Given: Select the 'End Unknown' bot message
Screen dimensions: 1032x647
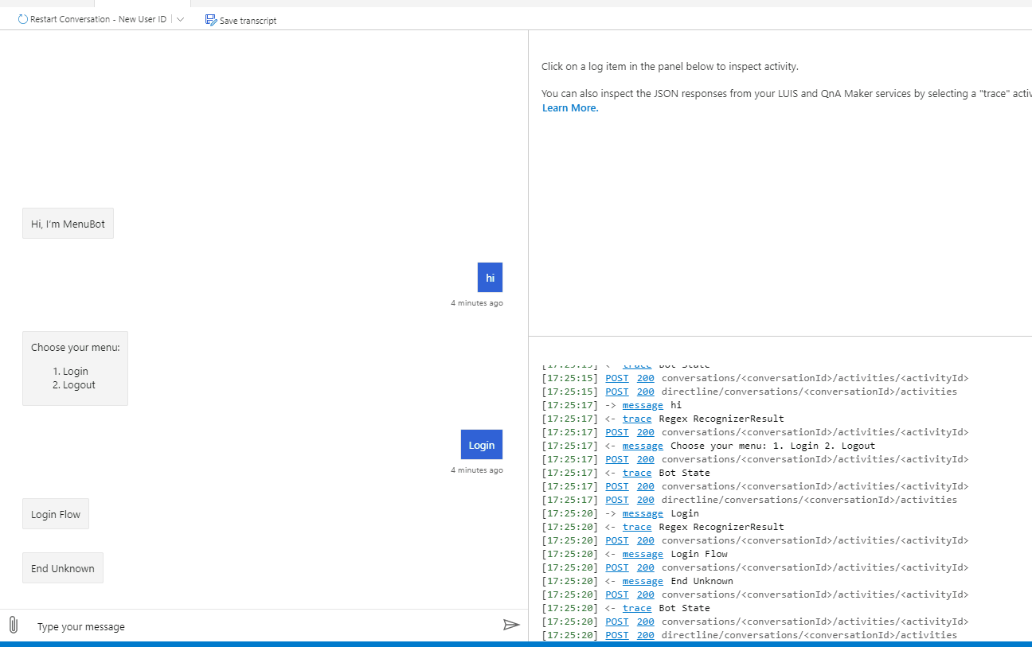Looking at the screenshot, I should tap(62, 567).
